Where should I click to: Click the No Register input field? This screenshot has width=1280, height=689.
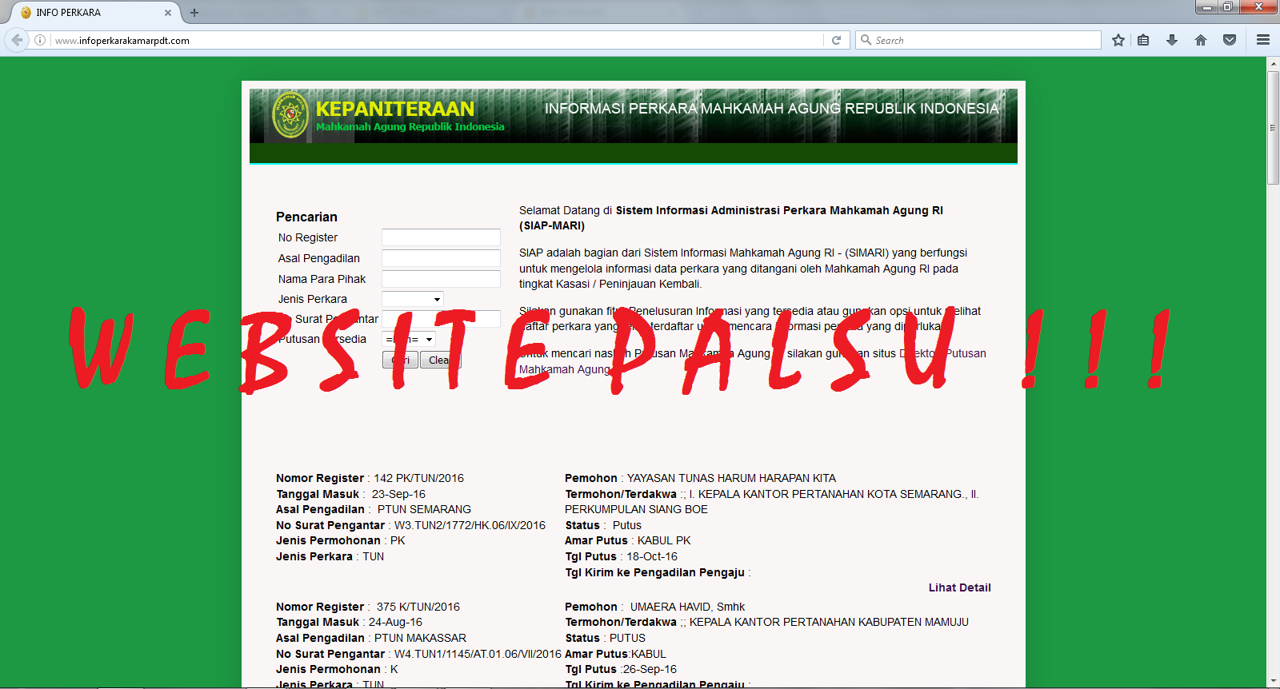[x=441, y=237]
